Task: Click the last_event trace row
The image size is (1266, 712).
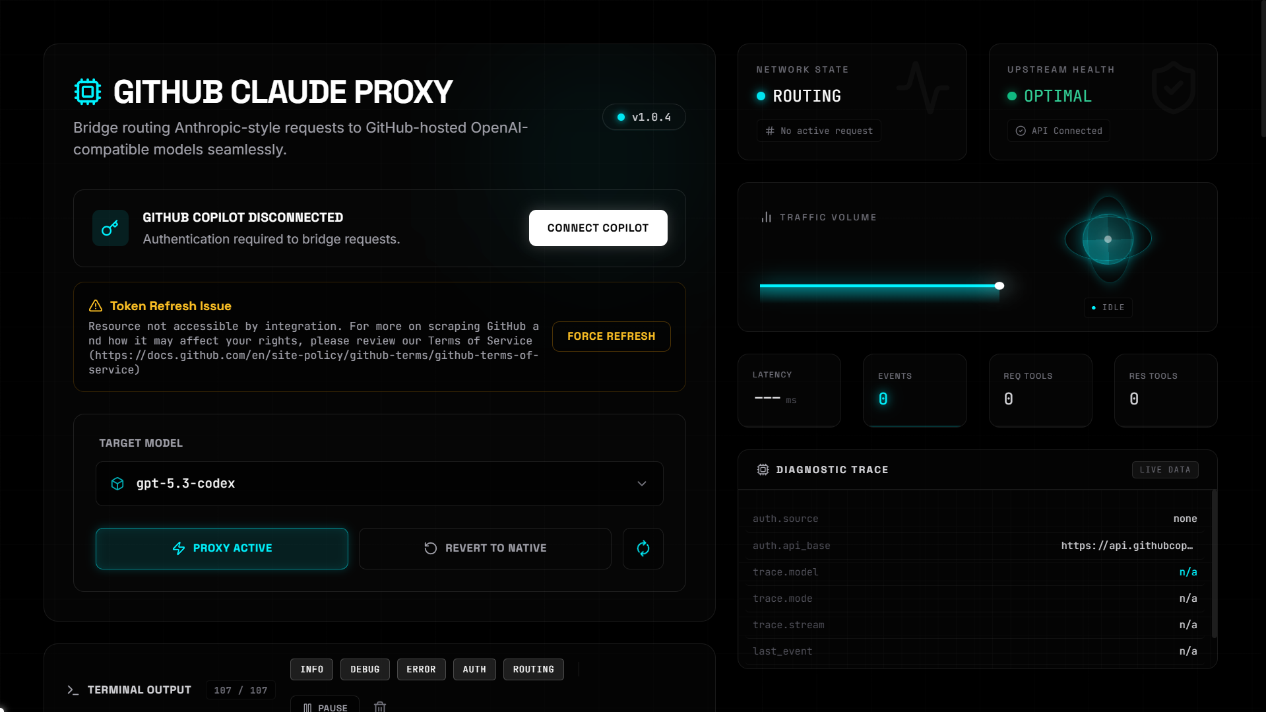Action: tap(975, 651)
